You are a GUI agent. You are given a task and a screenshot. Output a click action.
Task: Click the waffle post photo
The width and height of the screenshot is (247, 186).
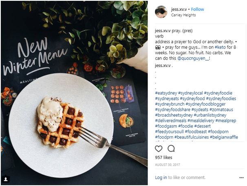click(x=74, y=93)
